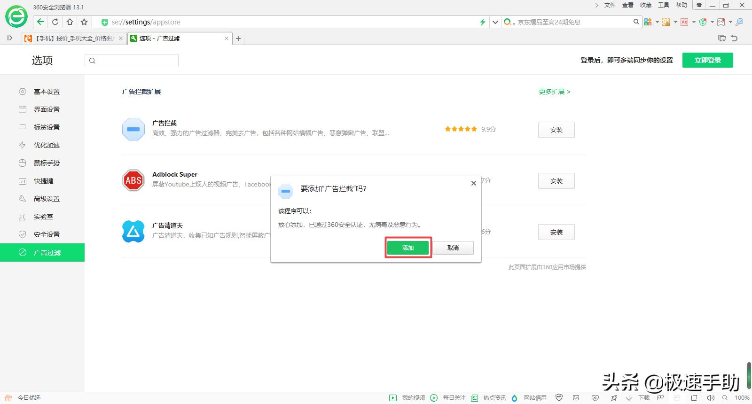Expand arrow beside Aa translate icon

tap(694, 22)
